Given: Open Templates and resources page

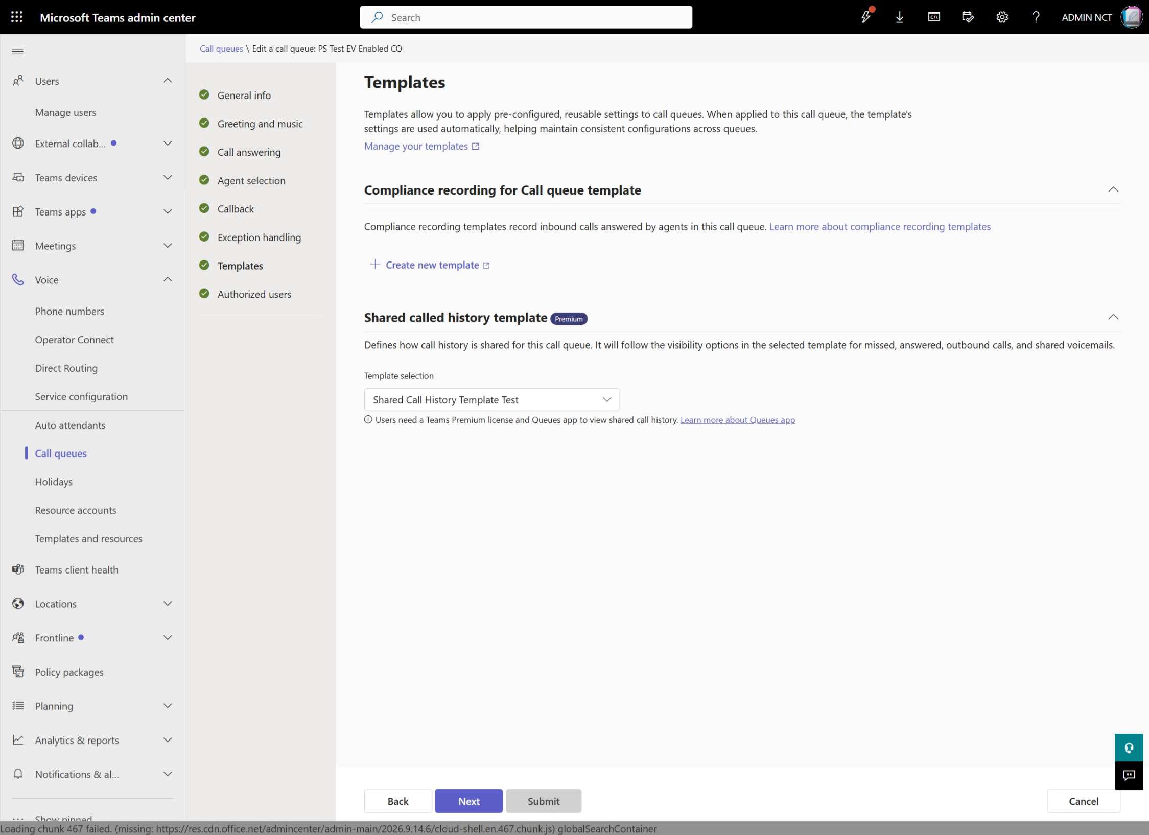Looking at the screenshot, I should 88,538.
